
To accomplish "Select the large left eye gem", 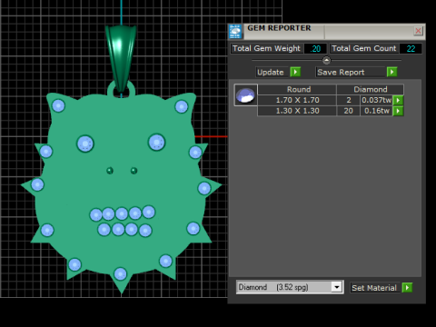I will 85,144.
